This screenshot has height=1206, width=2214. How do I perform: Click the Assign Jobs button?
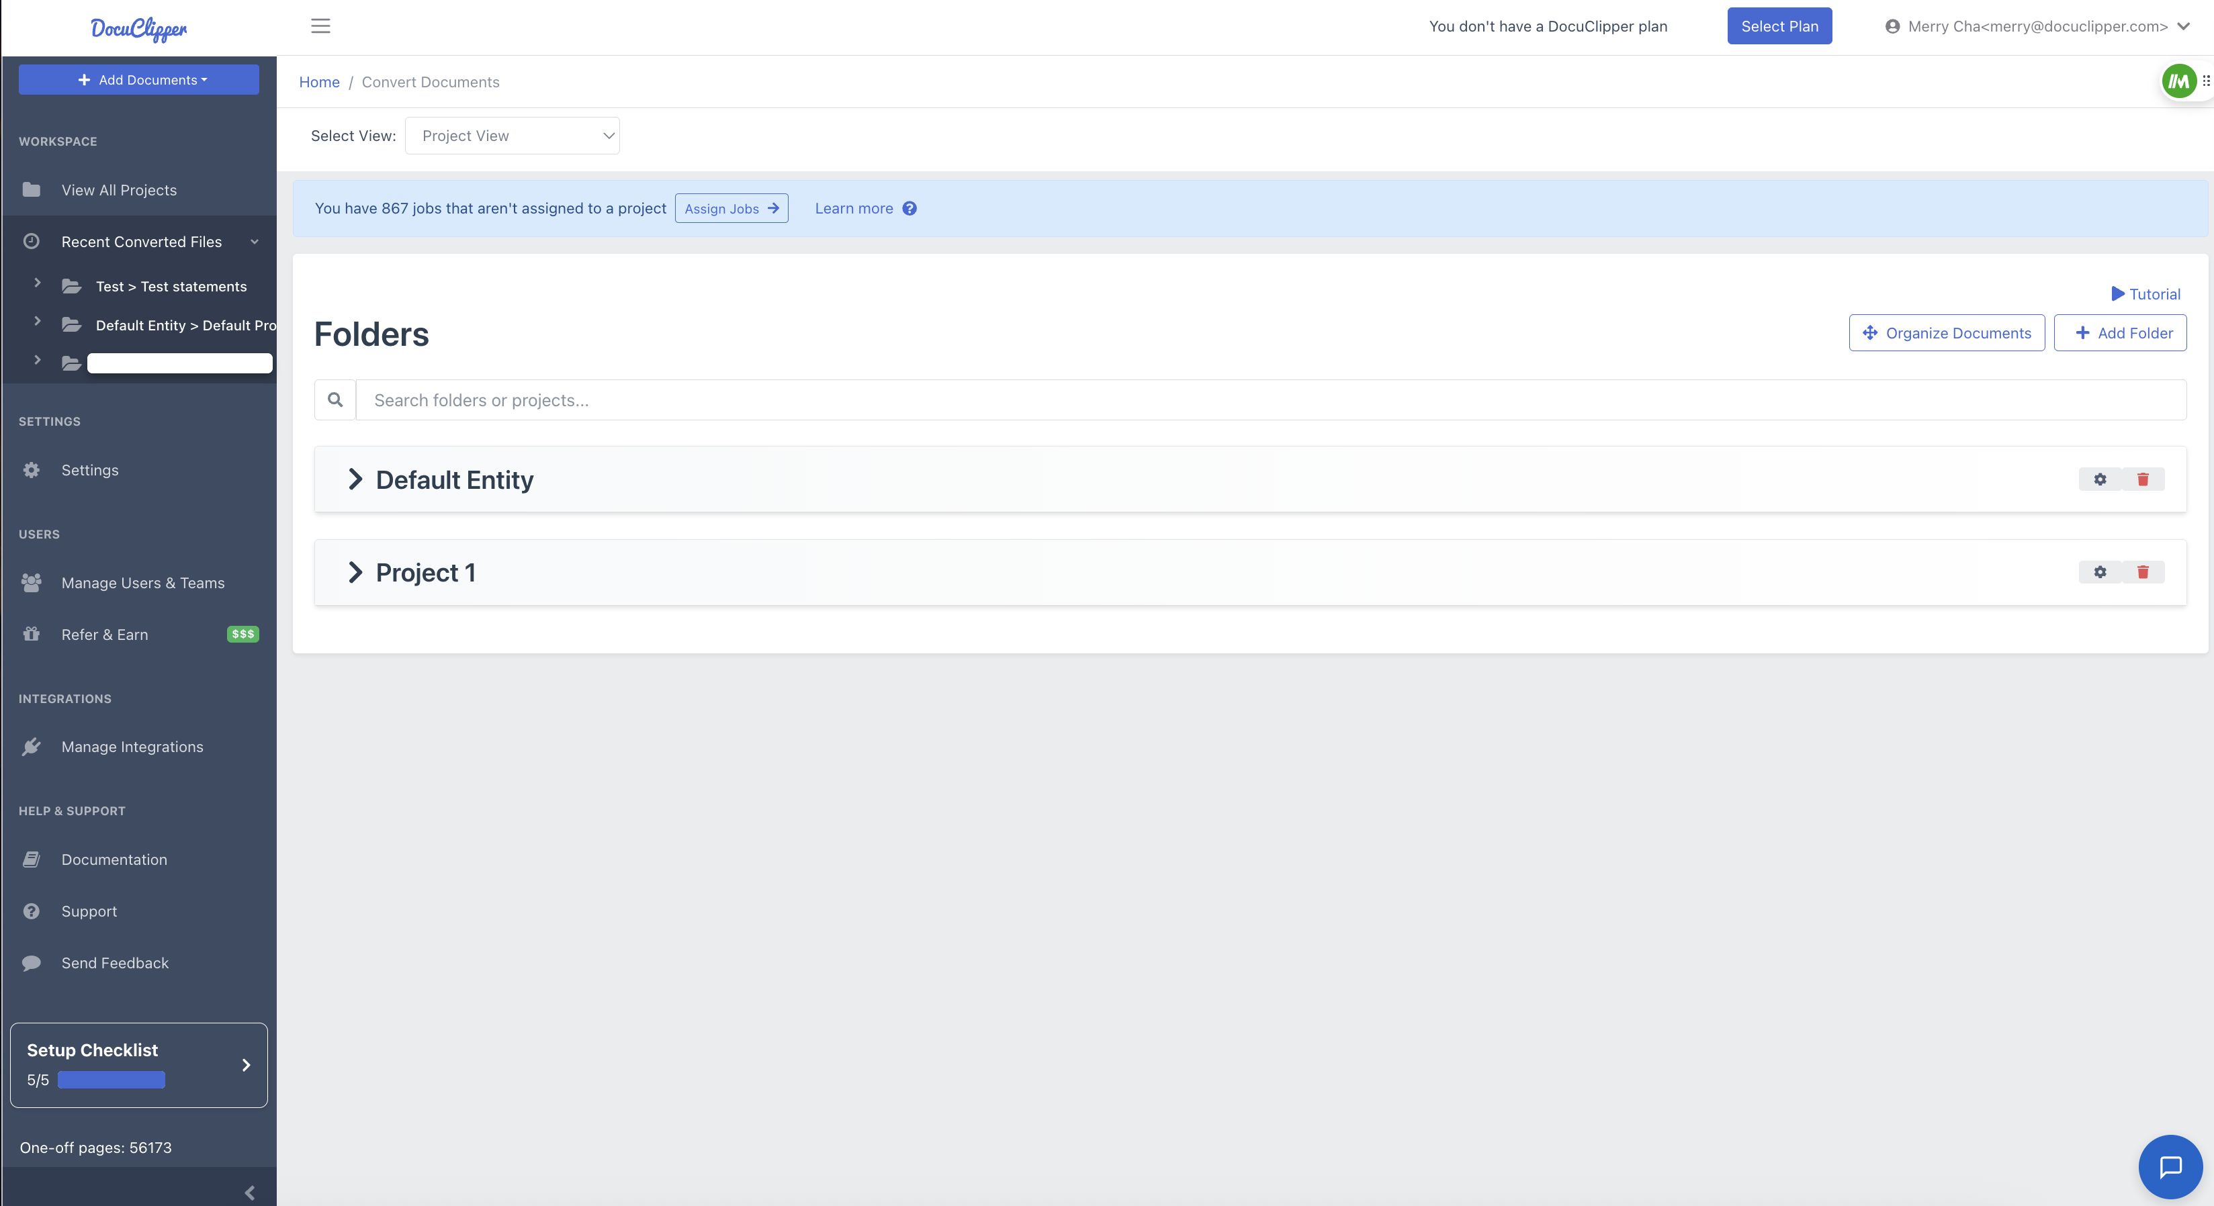732,209
